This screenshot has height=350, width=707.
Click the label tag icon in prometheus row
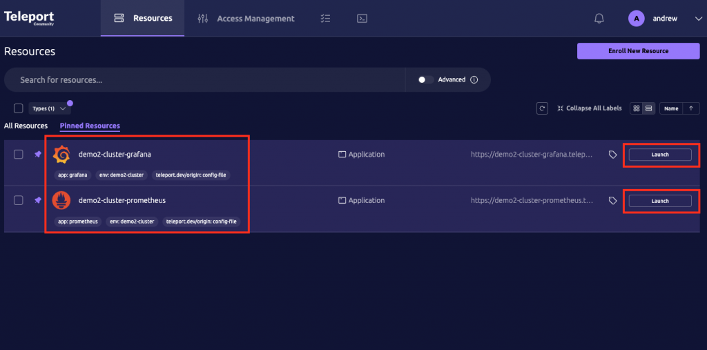[613, 201]
